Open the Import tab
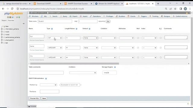This screenshot has width=193, height=108. (x=84, y=16)
